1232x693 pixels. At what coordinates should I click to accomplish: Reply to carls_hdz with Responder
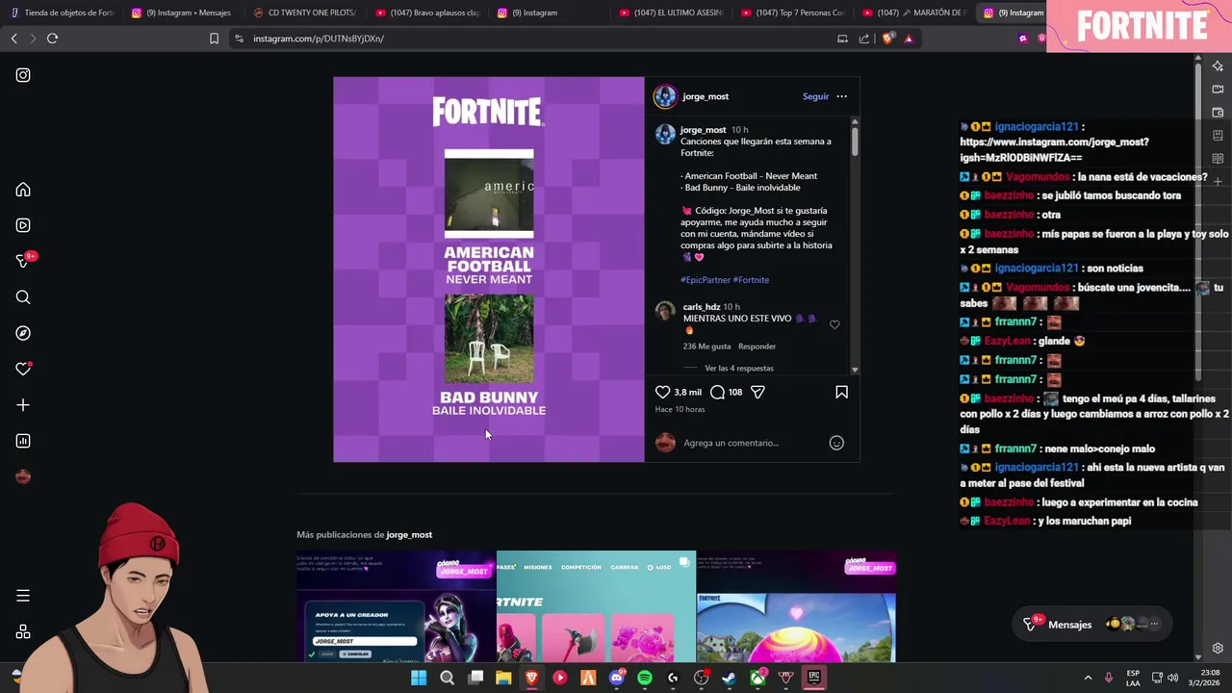(757, 346)
